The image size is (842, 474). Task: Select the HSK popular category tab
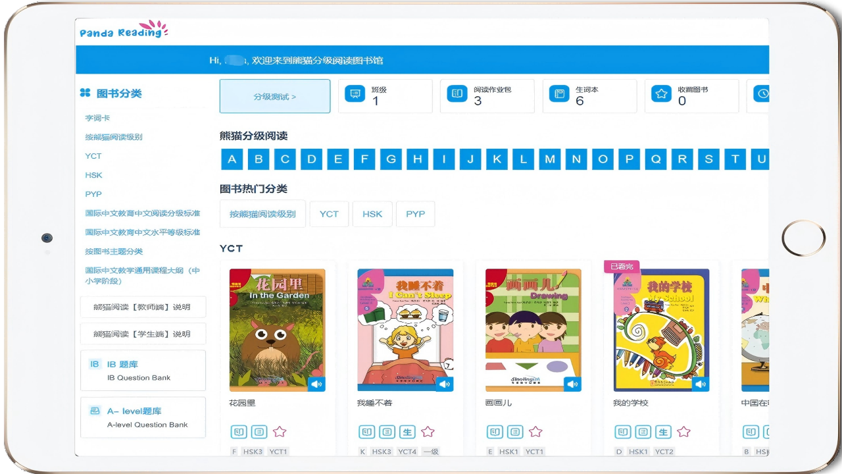click(372, 214)
